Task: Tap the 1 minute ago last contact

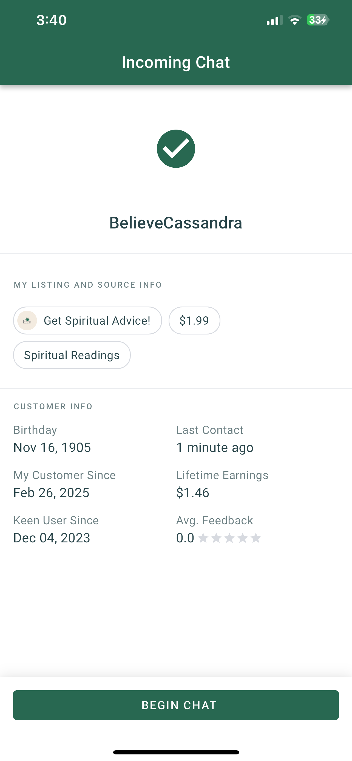Action: pyautogui.click(x=215, y=448)
